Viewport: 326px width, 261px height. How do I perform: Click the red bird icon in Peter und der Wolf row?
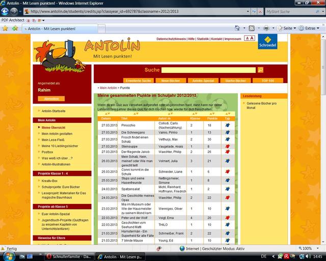(x=228, y=218)
